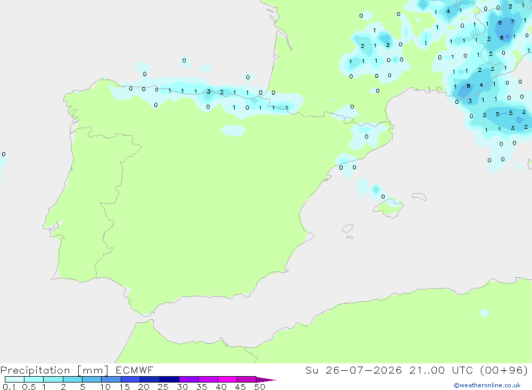This screenshot has height=390, width=532.
Task: Click the 'Su 26-07-2026' date text
Action: pos(353,370)
